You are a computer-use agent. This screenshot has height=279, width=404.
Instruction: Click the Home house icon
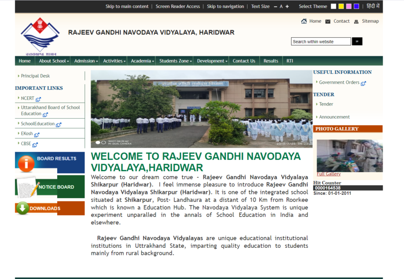point(304,21)
